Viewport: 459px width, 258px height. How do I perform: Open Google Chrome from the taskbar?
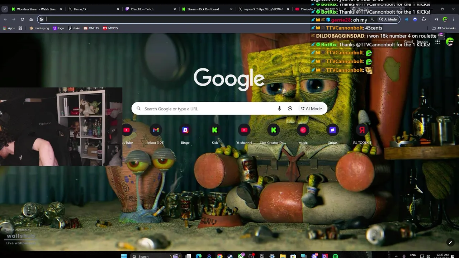point(219,256)
